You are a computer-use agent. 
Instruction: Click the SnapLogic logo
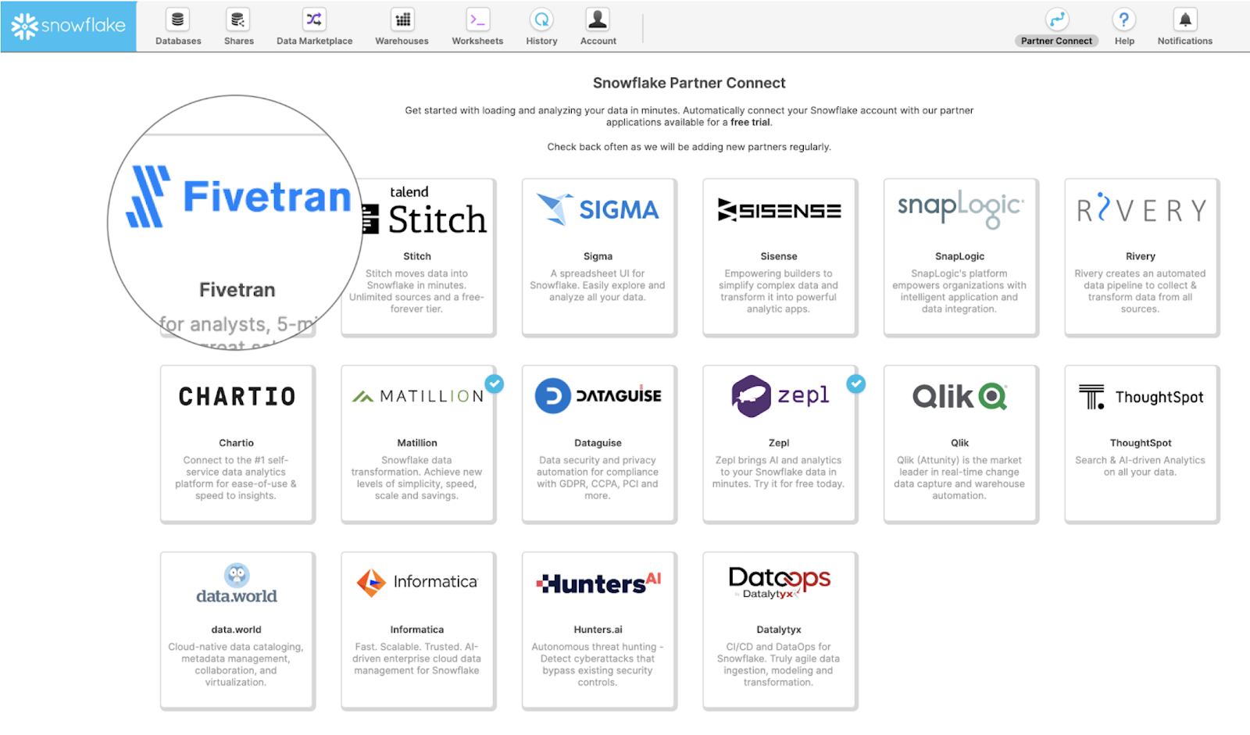(x=960, y=209)
